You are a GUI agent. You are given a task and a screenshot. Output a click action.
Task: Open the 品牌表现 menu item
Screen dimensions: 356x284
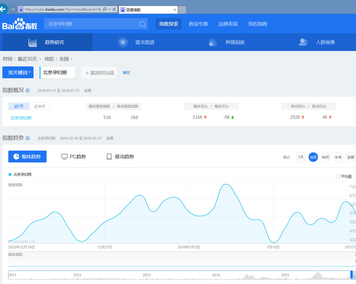(x=228, y=24)
